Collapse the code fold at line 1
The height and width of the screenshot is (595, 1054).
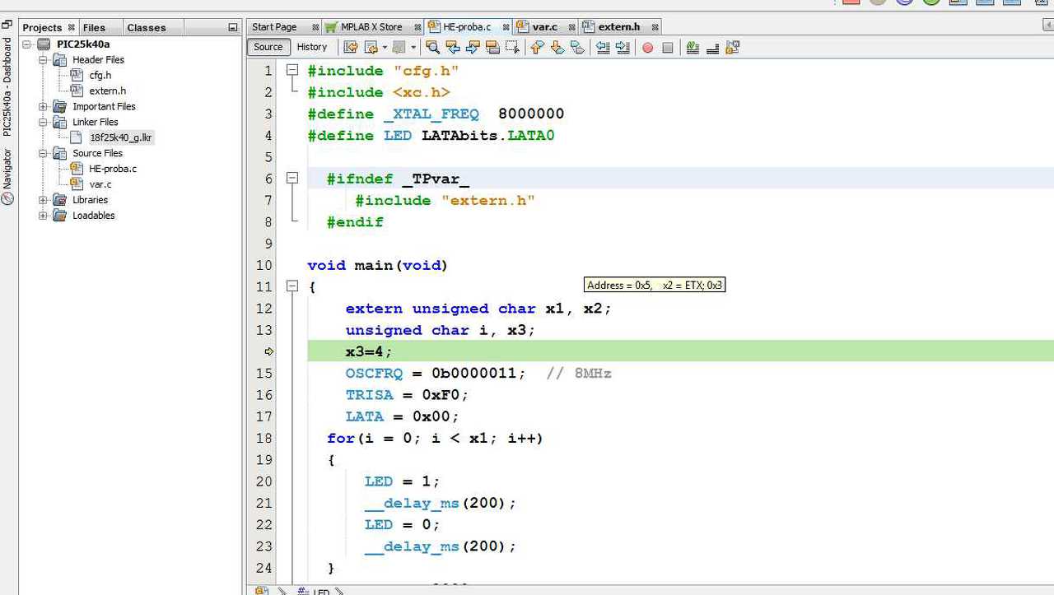pos(291,71)
